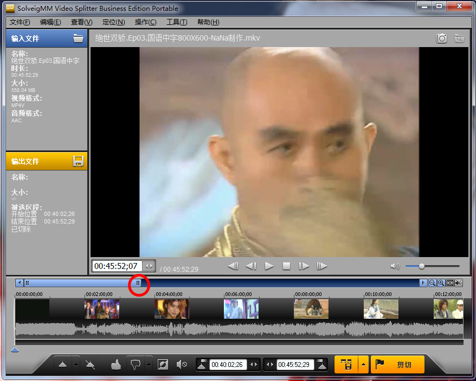Image resolution: width=476 pixels, height=381 pixels.
Task: Click the invert selection icon
Action: pos(163,364)
